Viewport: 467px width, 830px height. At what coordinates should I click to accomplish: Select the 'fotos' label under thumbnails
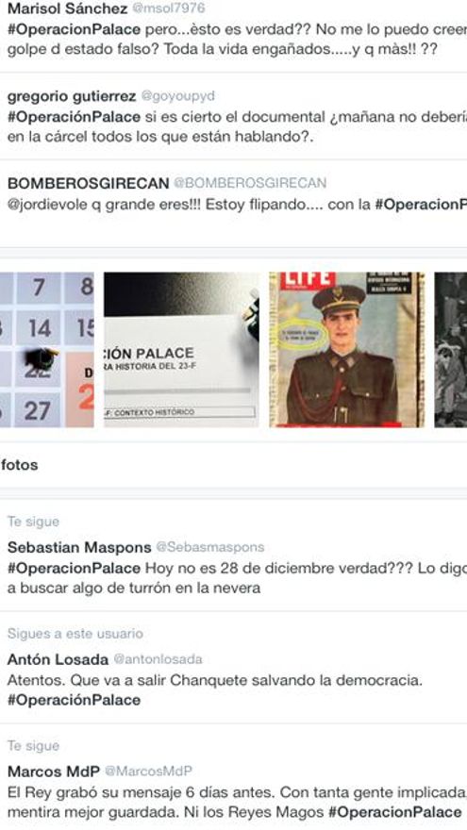(20, 465)
